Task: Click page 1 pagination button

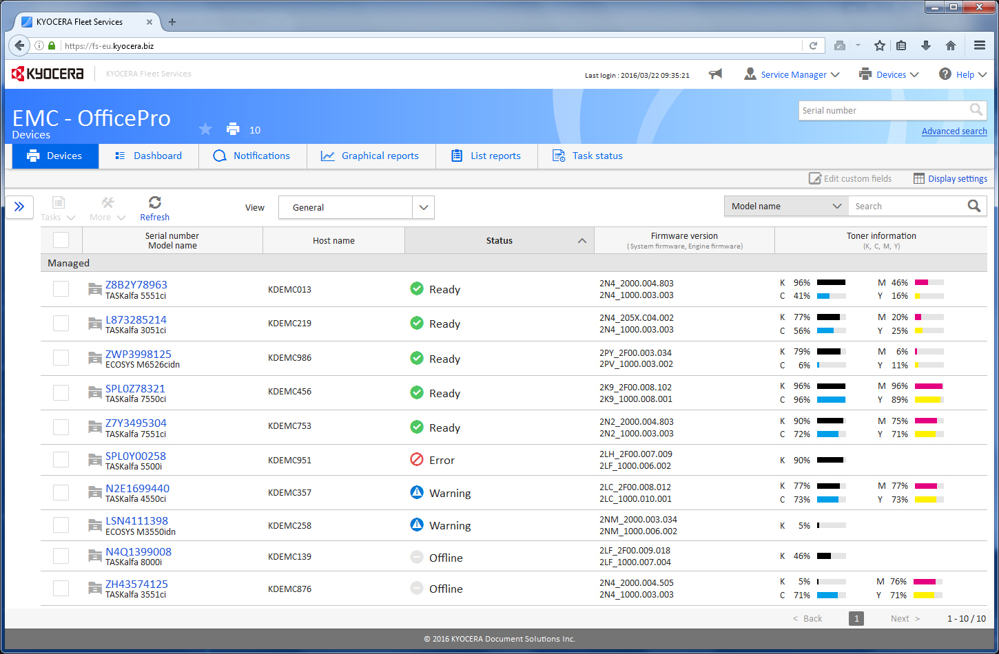Action: click(856, 618)
